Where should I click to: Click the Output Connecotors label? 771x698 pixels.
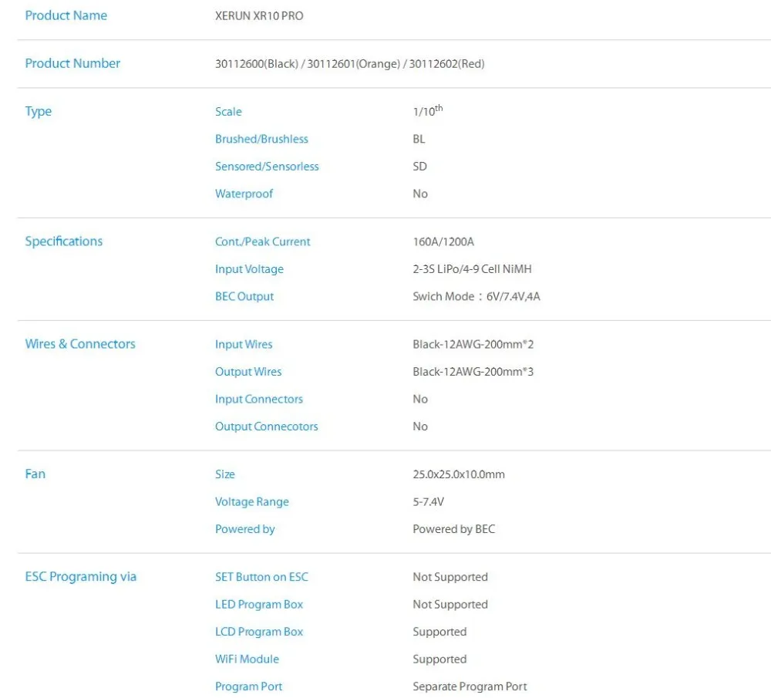tap(267, 427)
